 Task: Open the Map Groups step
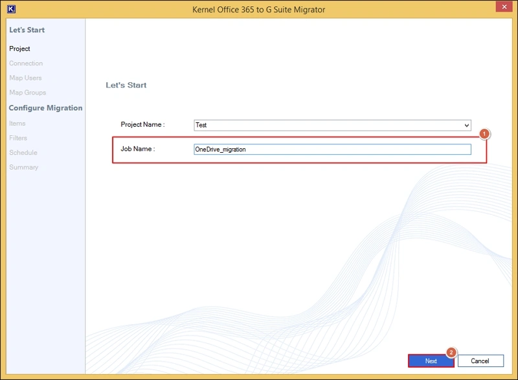coord(27,93)
